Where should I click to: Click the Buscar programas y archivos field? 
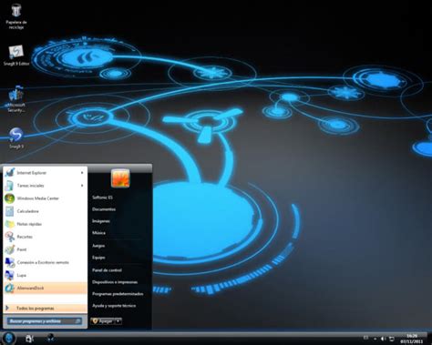point(45,321)
